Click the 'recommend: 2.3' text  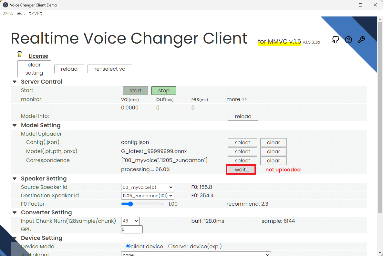247,204
